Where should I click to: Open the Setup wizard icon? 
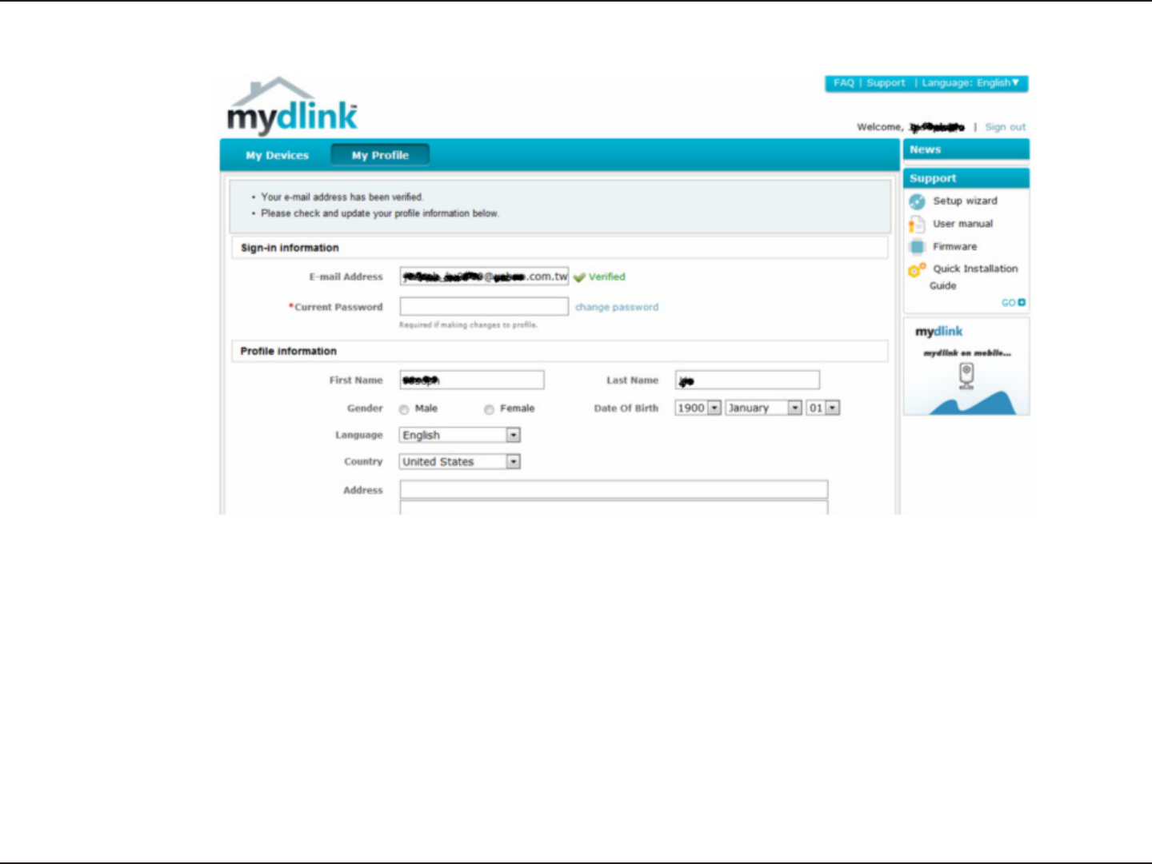click(917, 201)
